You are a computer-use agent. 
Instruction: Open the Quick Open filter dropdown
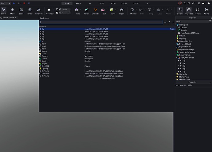173,22
